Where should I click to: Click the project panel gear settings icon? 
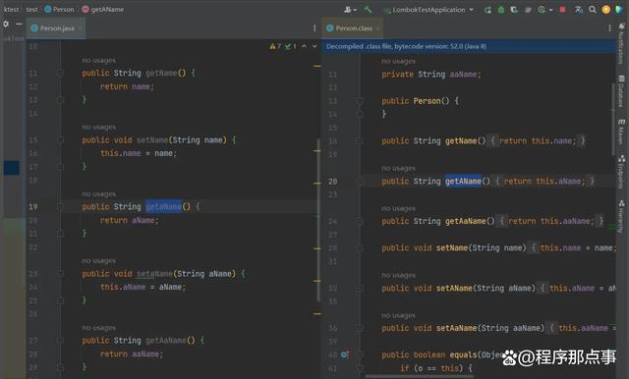pyautogui.click(x=6, y=24)
